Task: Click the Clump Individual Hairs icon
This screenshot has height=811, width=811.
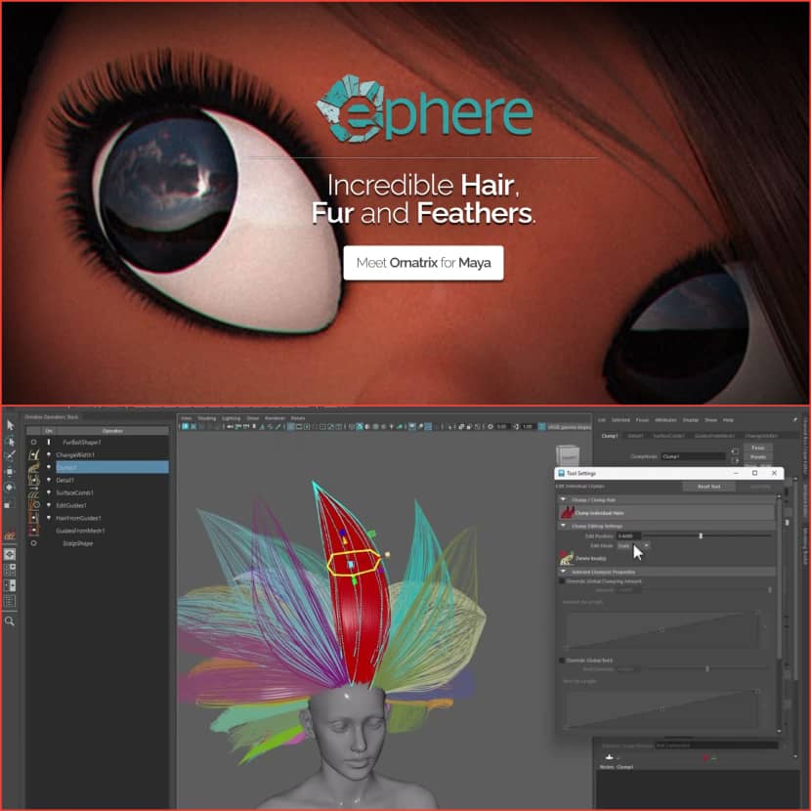Action: click(x=568, y=513)
